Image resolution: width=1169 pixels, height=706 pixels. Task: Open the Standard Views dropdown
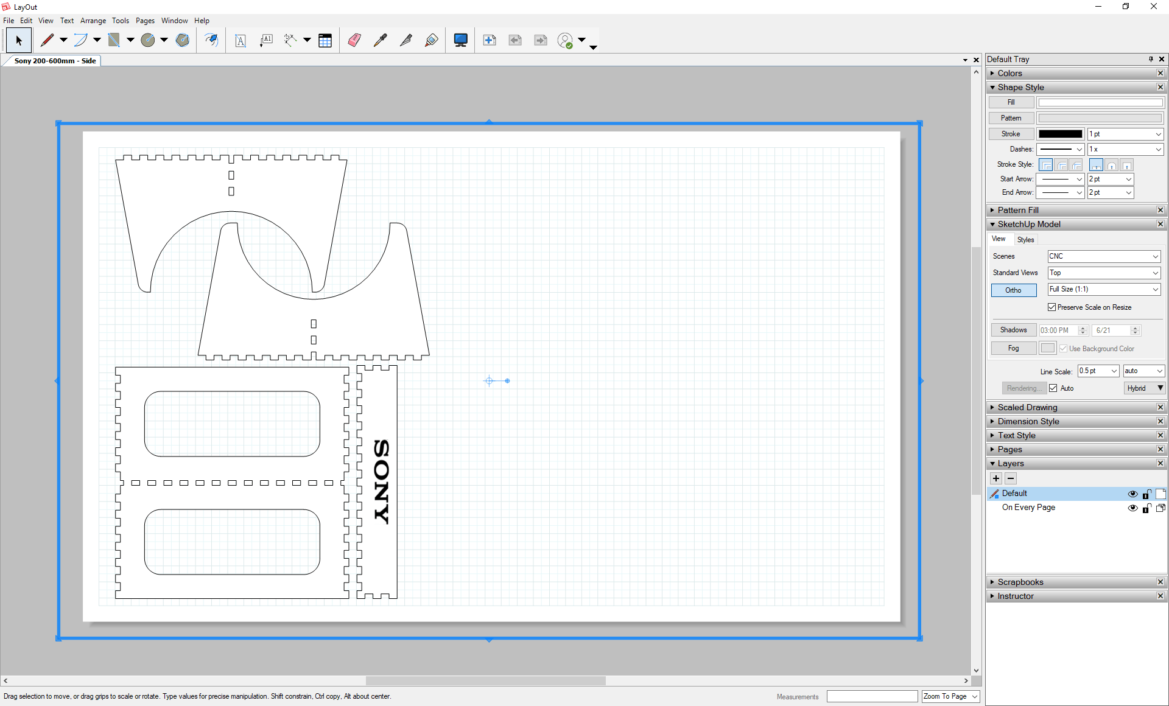click(1103, 273)
